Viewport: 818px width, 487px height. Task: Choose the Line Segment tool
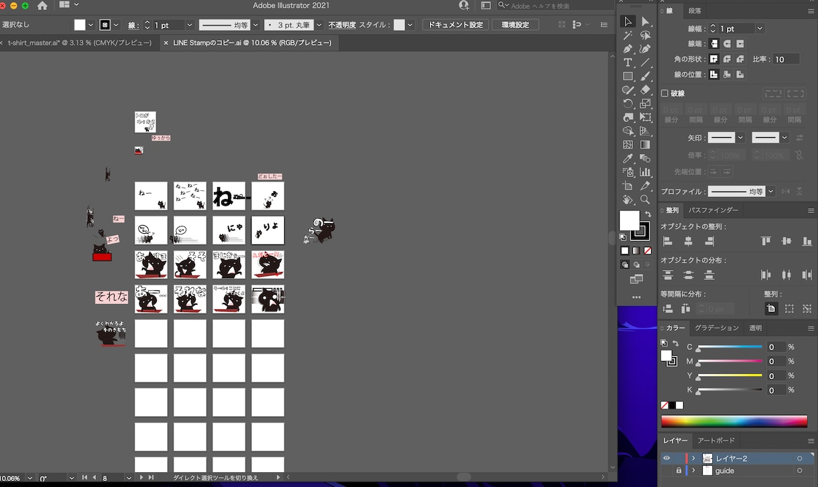[645, 62]
